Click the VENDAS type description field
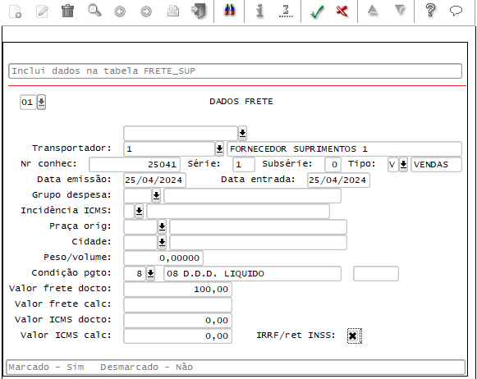 [x=436, y=164]
